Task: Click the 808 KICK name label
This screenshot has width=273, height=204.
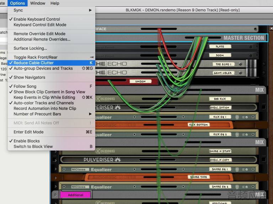Action: coord(220,99)
